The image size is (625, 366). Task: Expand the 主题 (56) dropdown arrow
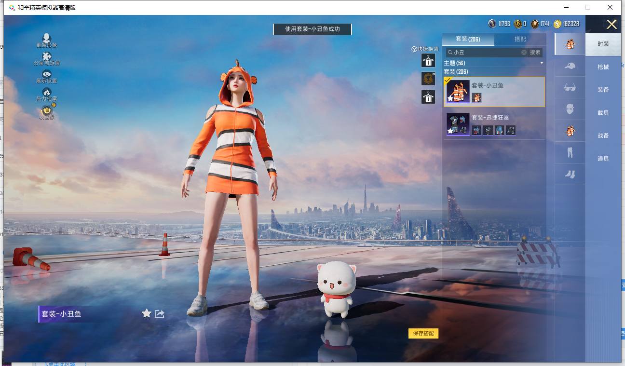coord(542,63)
